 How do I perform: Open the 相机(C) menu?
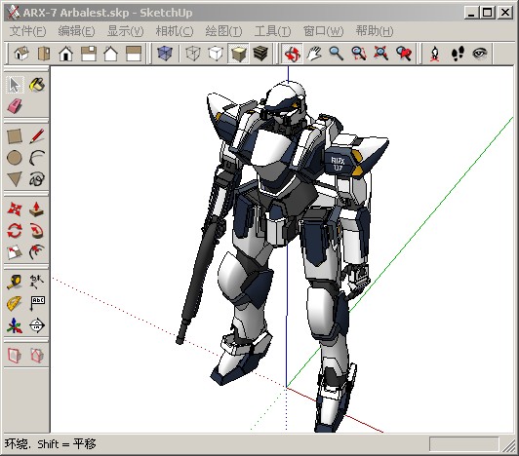tap(175, 31)
